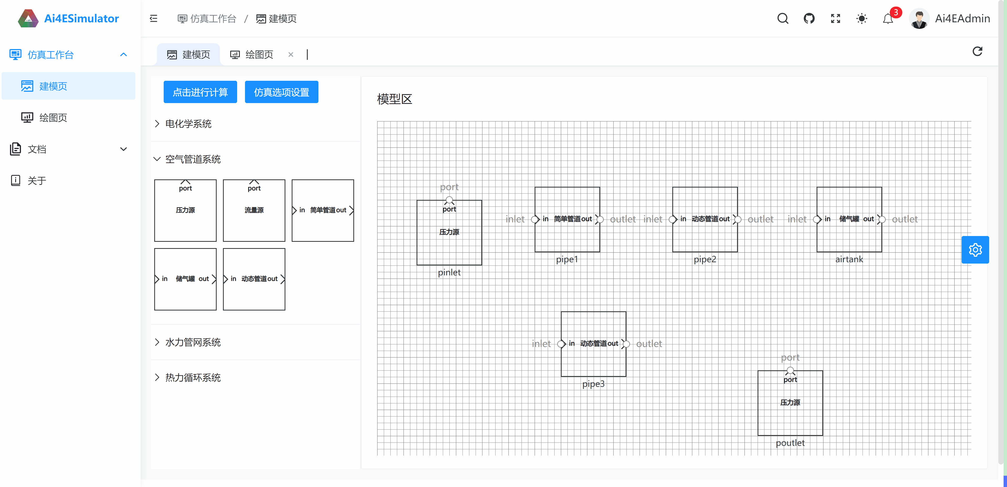Expand the 电化学系统 section

pos(188,124)
